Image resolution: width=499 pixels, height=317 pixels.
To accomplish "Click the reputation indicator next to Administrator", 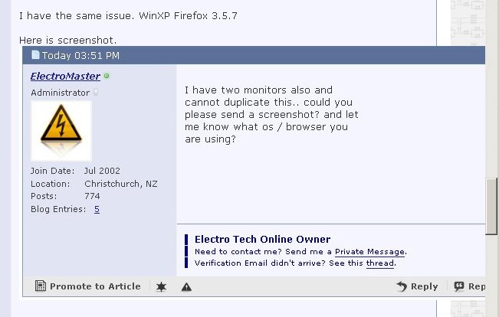I will (96, 92).
